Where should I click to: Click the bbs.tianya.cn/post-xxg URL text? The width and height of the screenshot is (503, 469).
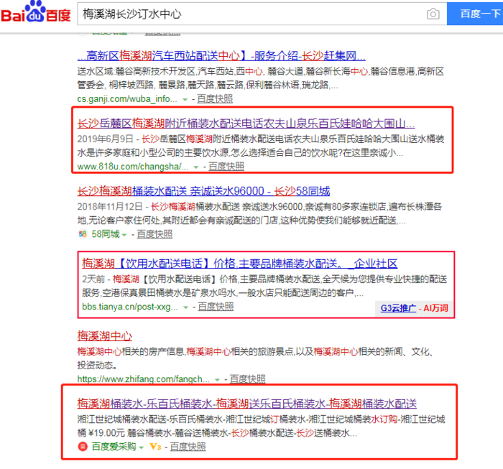click(130, 307)
